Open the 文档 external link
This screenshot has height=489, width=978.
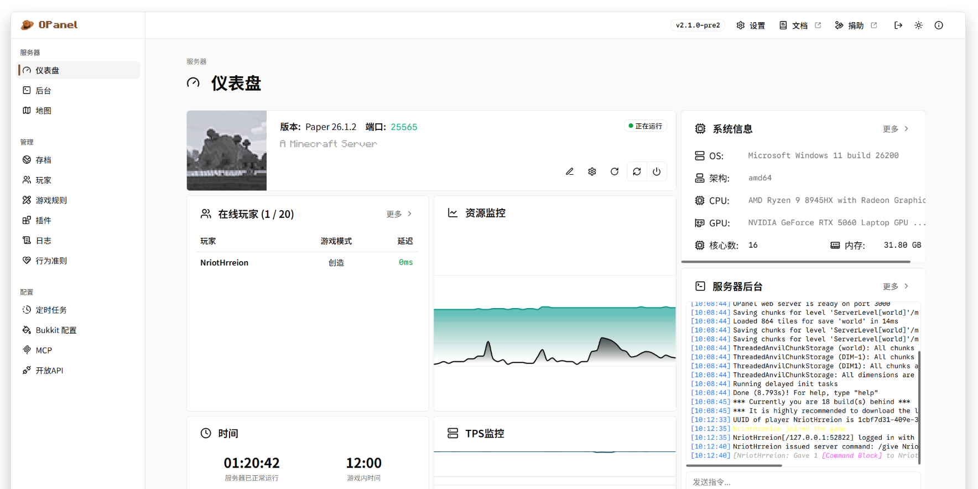[800, 25]
